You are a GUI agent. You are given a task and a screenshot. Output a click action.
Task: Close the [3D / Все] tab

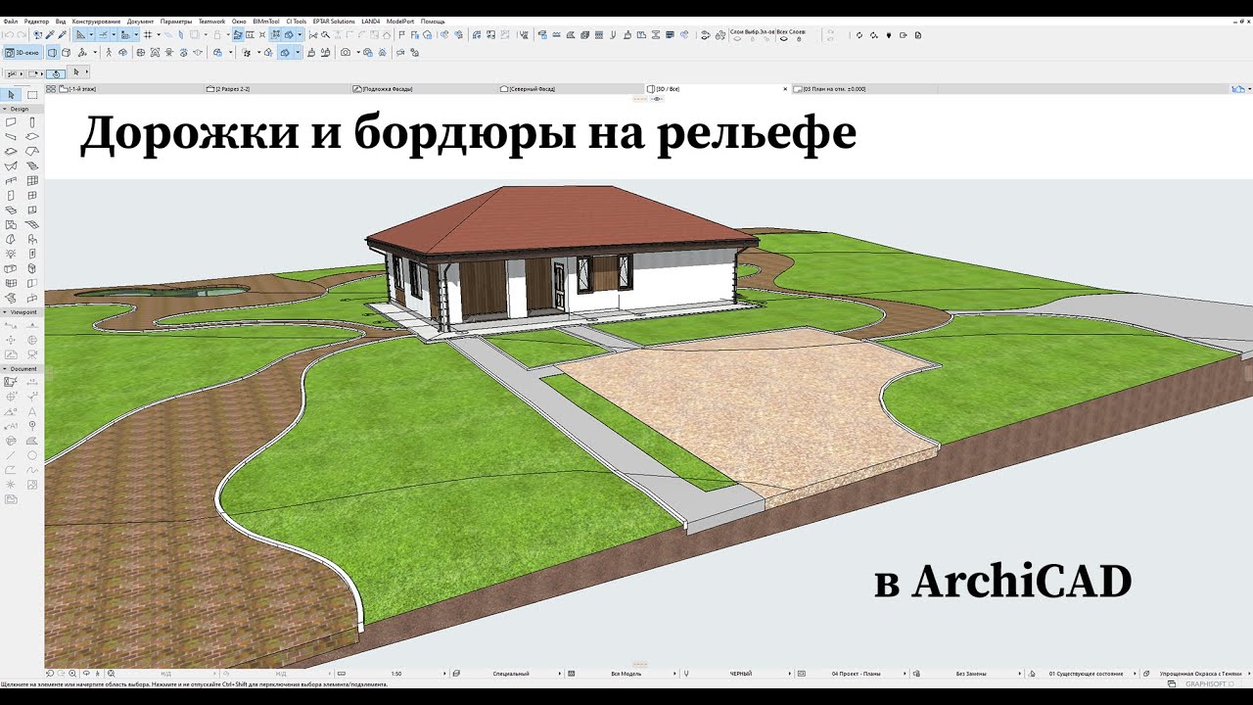(x=785, y=88)
